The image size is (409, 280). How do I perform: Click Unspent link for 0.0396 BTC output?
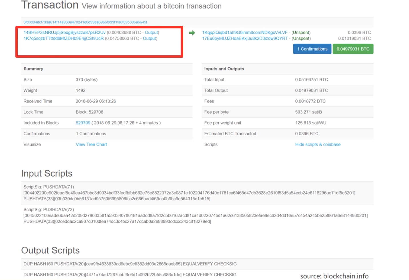click(301, 33)
